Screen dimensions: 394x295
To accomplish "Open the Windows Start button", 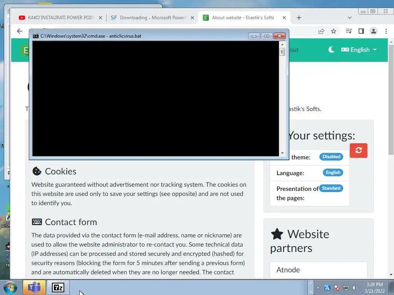I will coord(10,287).
